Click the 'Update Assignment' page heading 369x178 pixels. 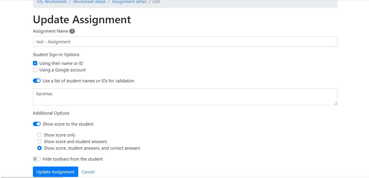82,20
